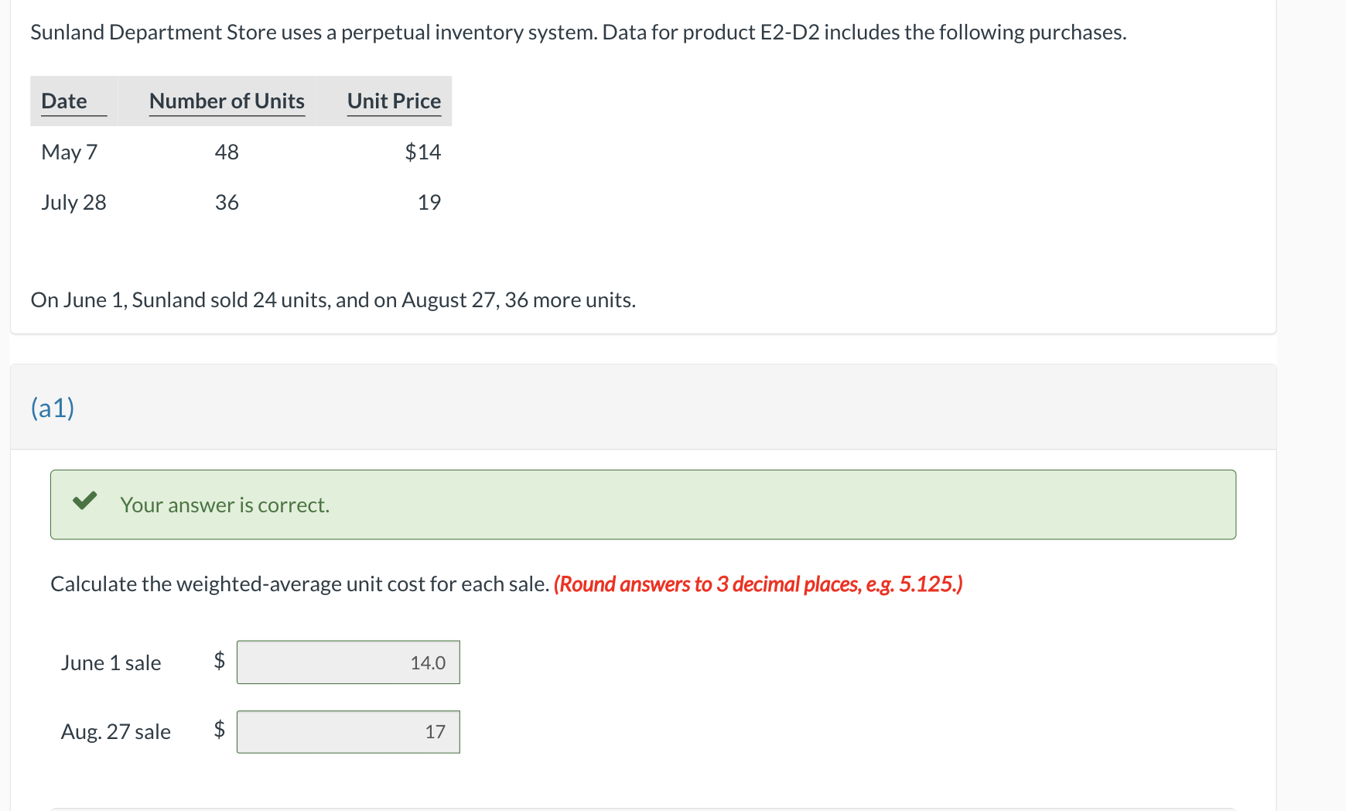Select the 36 units value in the table
Screen dimensions: 1346x811
[x=227, y=202]
